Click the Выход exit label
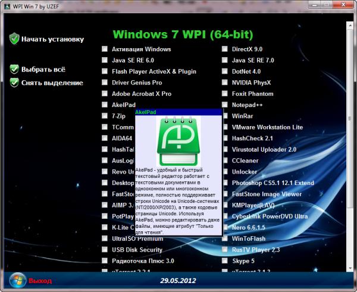Screen dimensions: 357x292 click(x=40, y=280)
